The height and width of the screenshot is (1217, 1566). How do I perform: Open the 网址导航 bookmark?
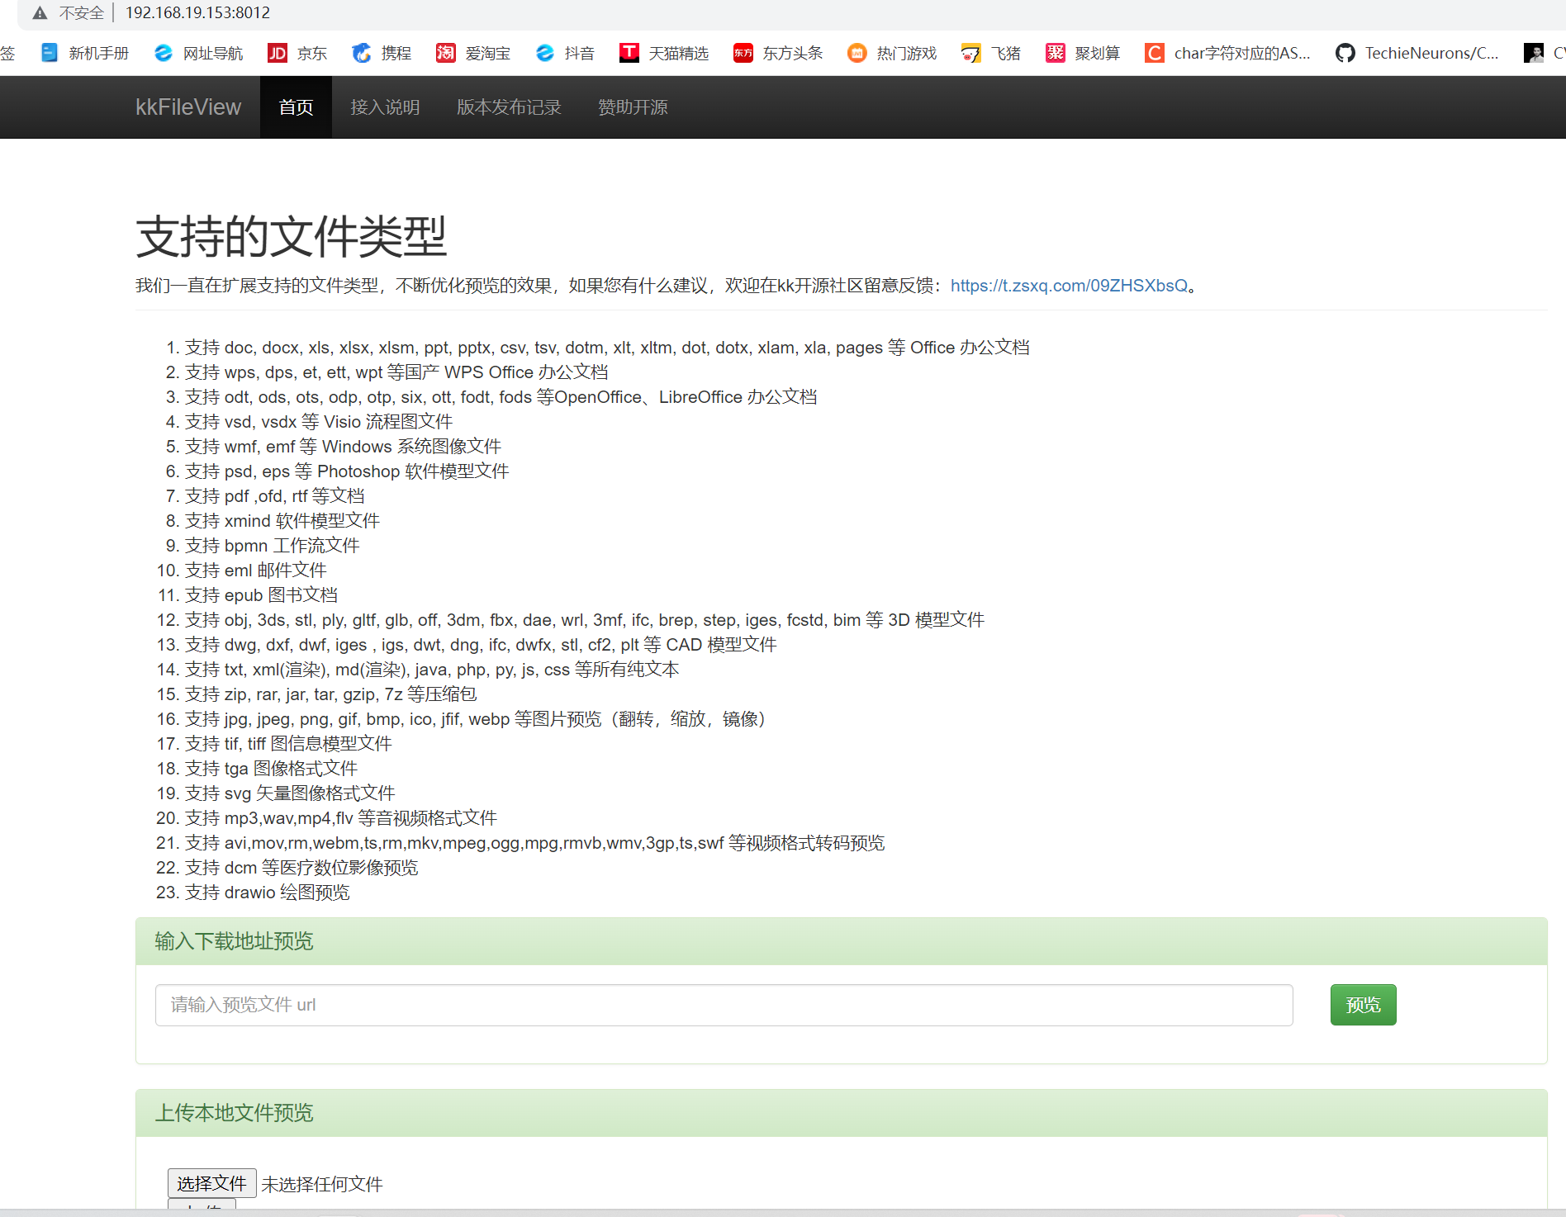[197, 52]
